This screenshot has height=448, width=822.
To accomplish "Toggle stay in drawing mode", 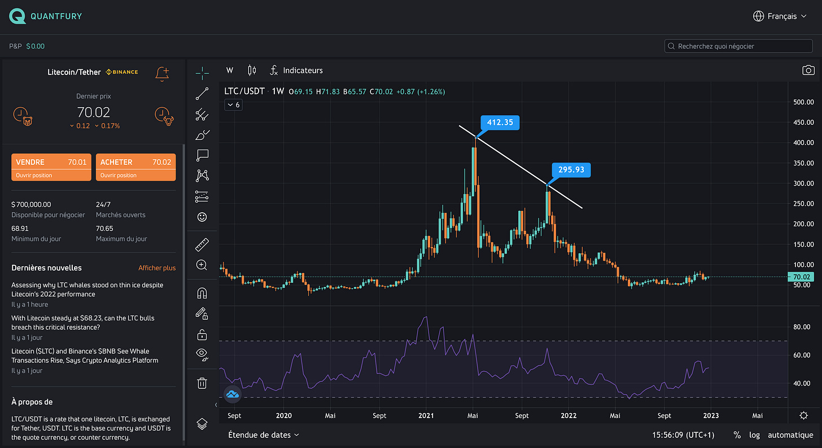I will pos(202,313).
